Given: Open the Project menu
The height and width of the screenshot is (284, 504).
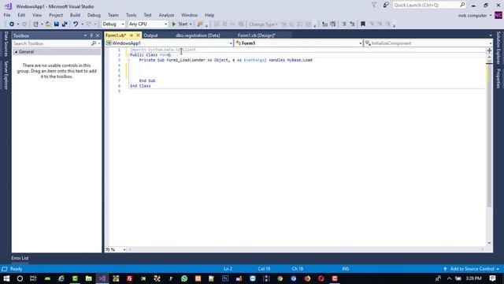Looking at the screenshot, I should [56, 15].
